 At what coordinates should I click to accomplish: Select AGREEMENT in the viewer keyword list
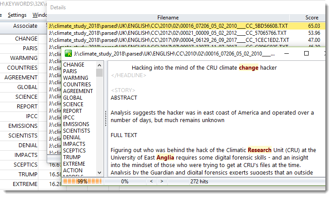point(78,91)
